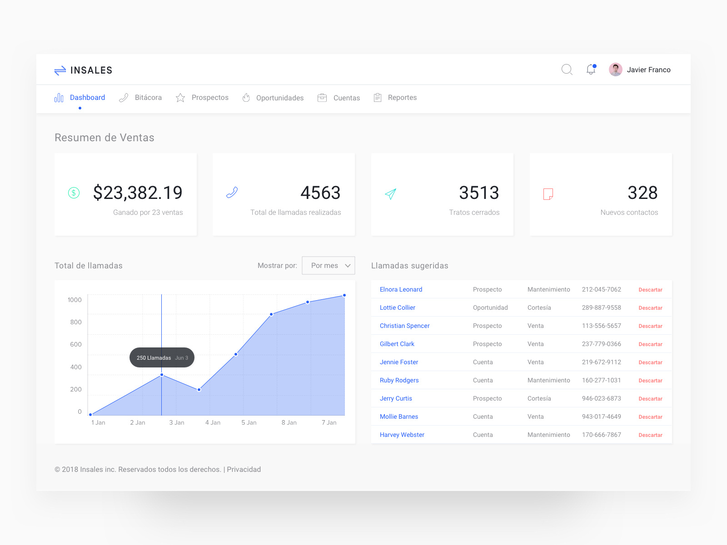Click the blue phone icon on calls card
The height and width of the screenshot is (545, 727).
tap(232, 193)
